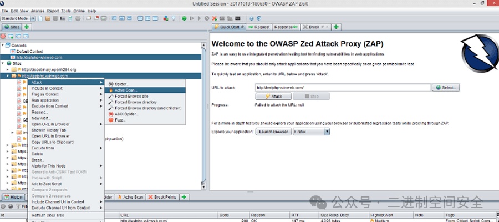
Task: Add a new tab next to Sites tab
Action: pyautogui.click(x=27, y=27)
